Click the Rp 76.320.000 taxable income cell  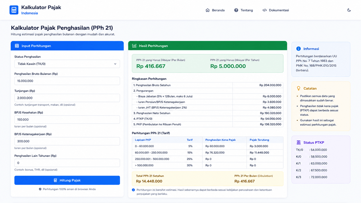tap(215, 153)
